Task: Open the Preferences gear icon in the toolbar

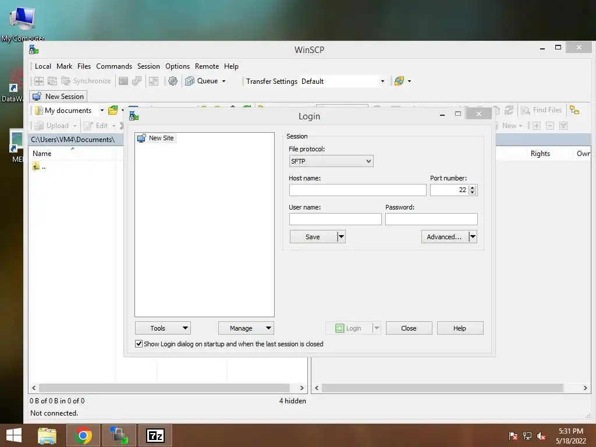Action: (x=172, y=81)
